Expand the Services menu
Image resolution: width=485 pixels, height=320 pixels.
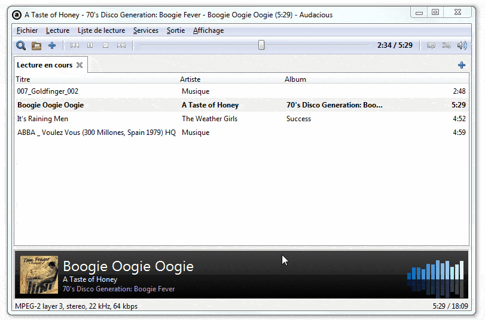[x=146, y=30]
